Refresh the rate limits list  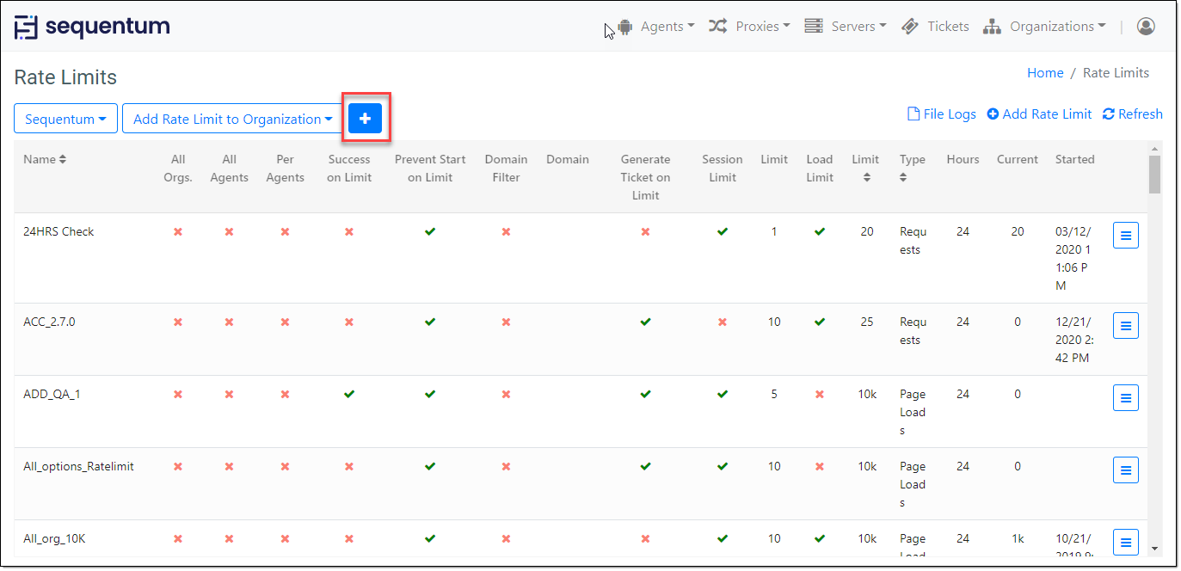(1132, 114)
